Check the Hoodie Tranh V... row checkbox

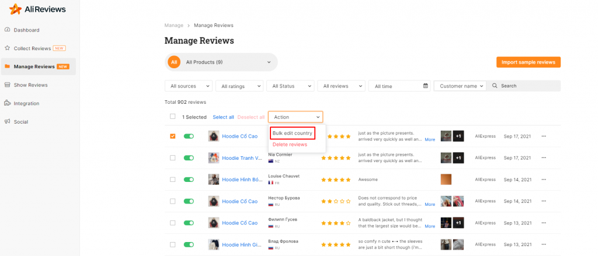point(173,157)
